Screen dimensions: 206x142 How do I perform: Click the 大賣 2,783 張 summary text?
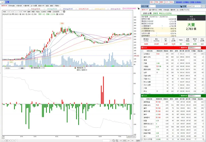[x=191, y=27]
